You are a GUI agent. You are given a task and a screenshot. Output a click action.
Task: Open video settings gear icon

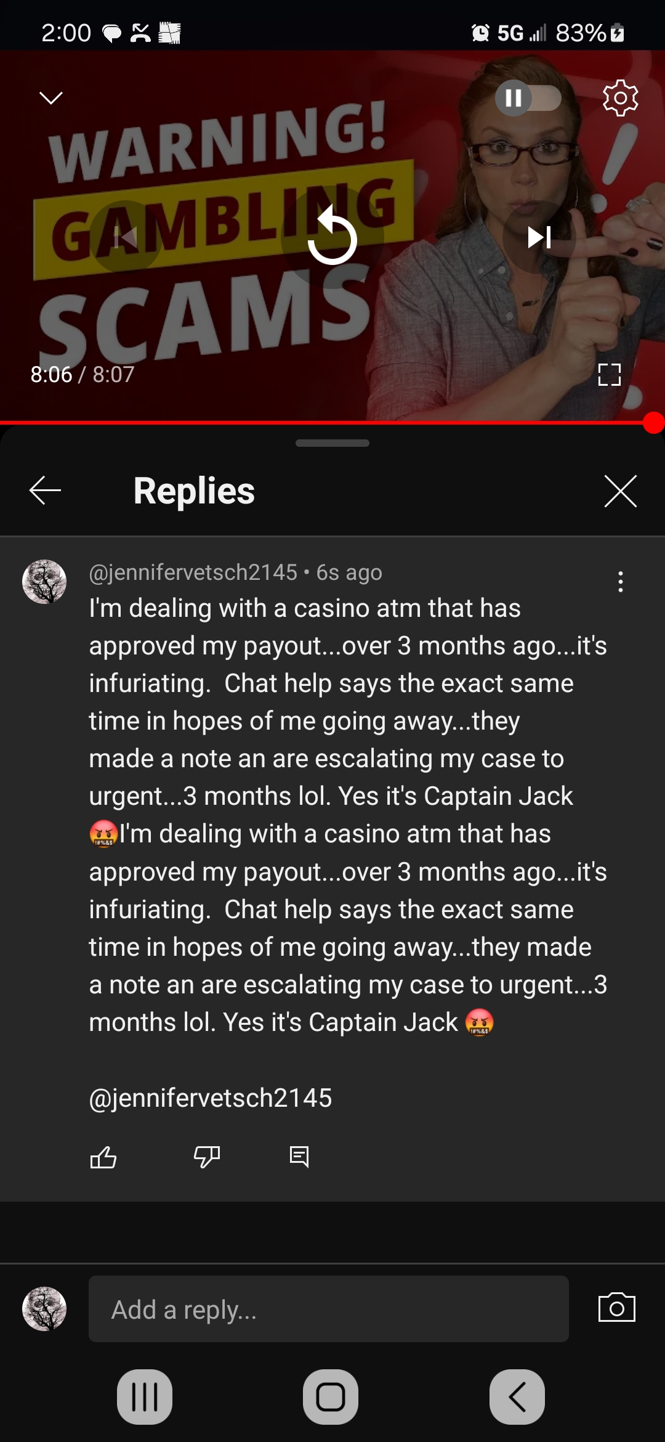pyautogui.click(x=620, y=98)
